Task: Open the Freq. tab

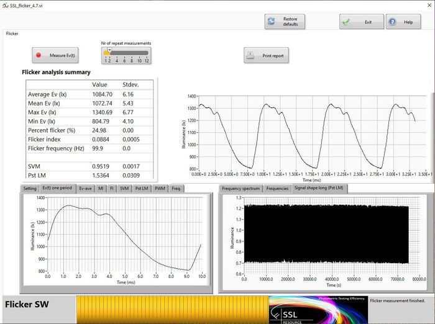Action: tap(176, 188)
